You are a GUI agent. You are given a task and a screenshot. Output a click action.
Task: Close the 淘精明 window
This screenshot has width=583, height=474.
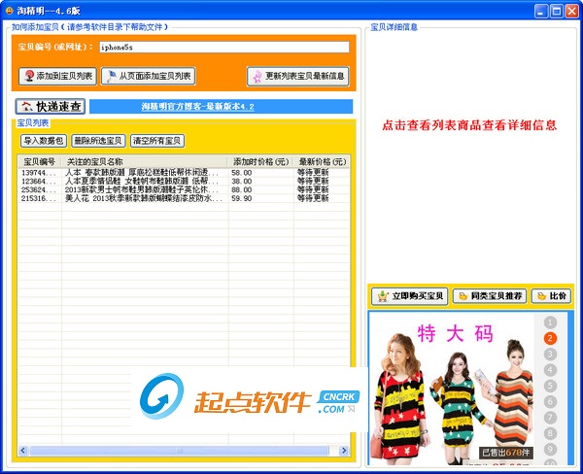click(x=572, y=11)
